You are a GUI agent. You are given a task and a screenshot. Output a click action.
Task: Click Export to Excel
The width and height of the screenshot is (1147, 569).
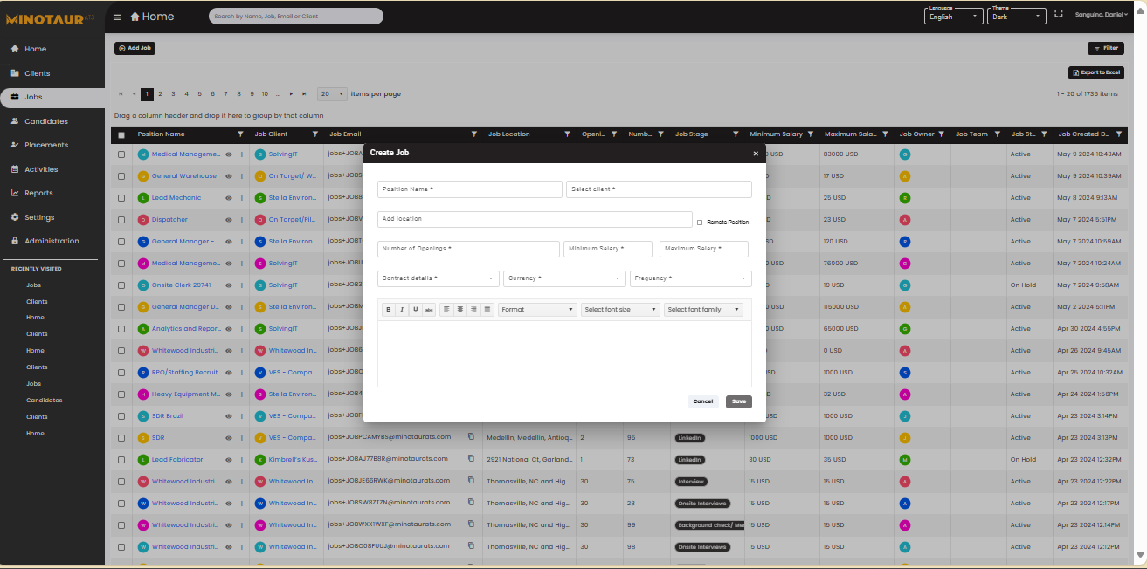[1095, 72]
